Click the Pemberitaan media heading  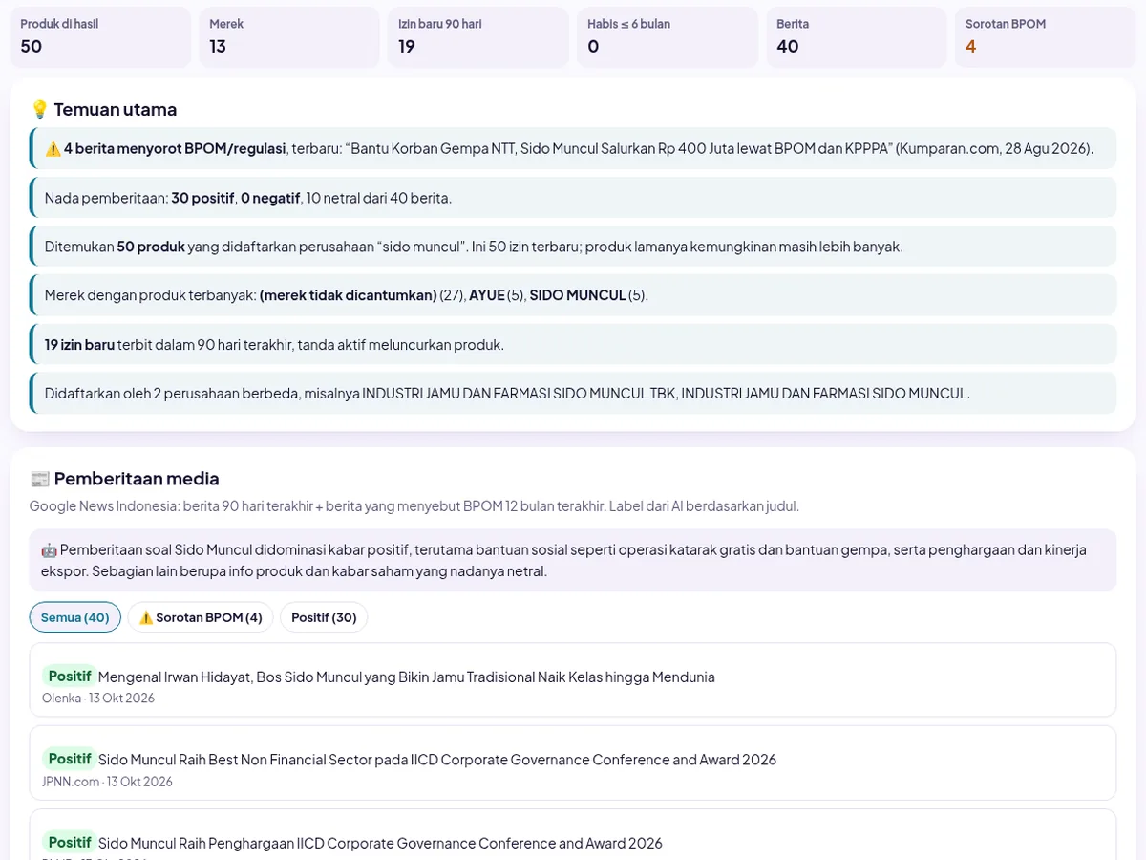click(x=137, y=479)
